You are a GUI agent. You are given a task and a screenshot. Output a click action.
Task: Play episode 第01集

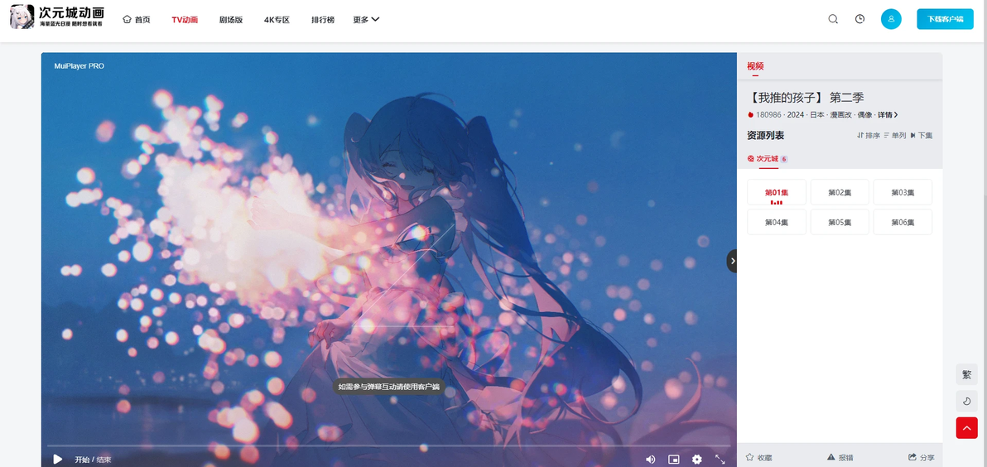(x=776, y=192)
